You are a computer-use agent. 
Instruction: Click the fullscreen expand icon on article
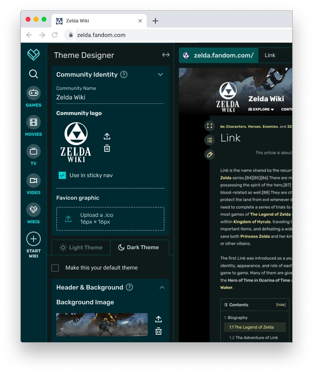point(210,126)
